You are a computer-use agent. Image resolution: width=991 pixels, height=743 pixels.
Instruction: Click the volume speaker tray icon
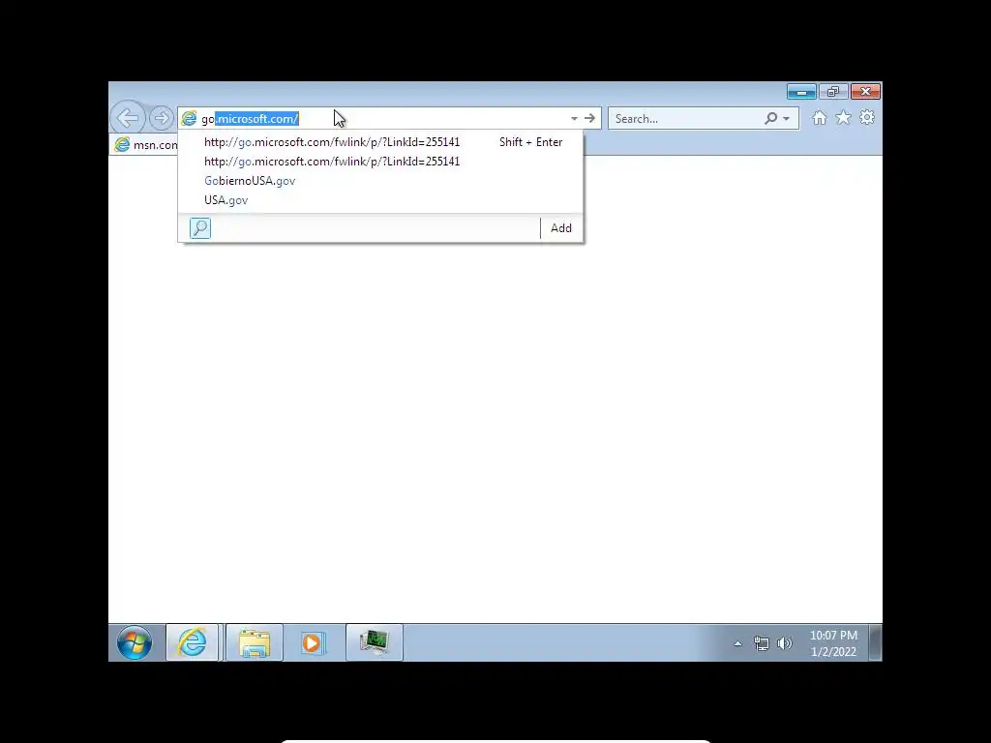point(784,643)
